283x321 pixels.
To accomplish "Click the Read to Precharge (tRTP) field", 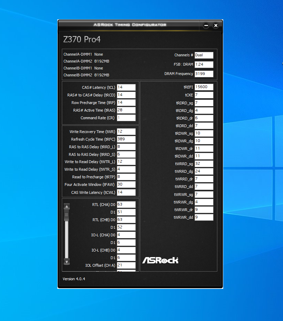I will click(x=126, y=177).
